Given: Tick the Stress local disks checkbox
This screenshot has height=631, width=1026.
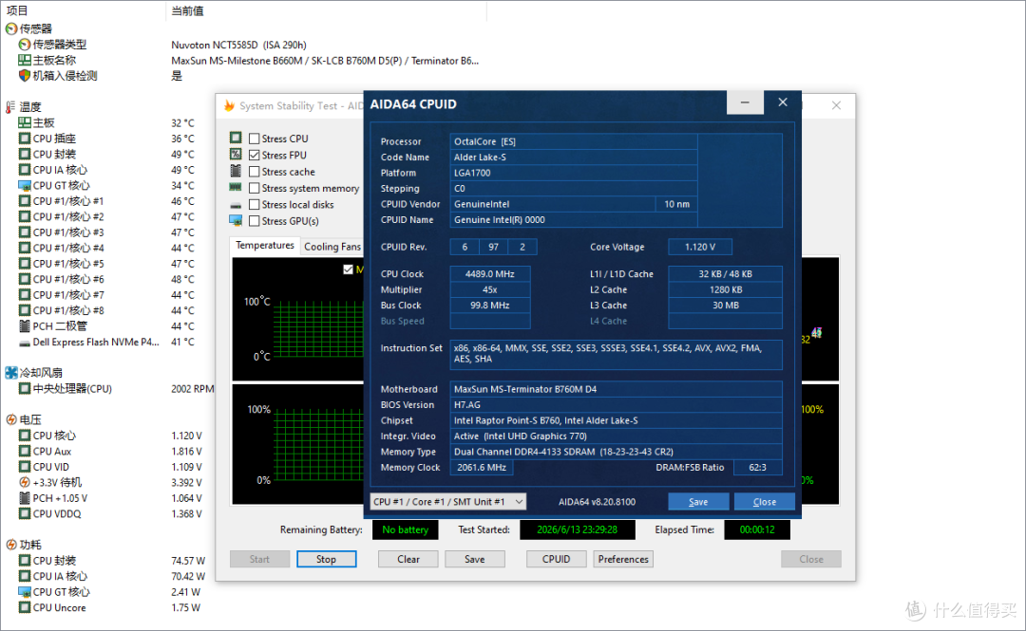Looking at the screenshot, I should click(255, 205).
